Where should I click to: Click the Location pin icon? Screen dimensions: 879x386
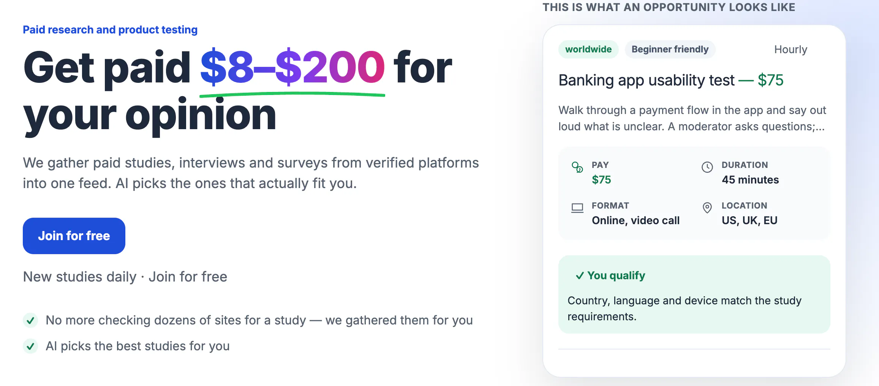click(707, 208)
